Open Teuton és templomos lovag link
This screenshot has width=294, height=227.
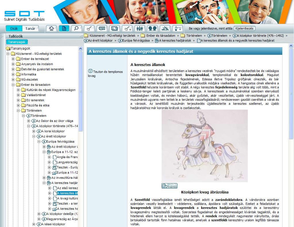pos(105,74)
